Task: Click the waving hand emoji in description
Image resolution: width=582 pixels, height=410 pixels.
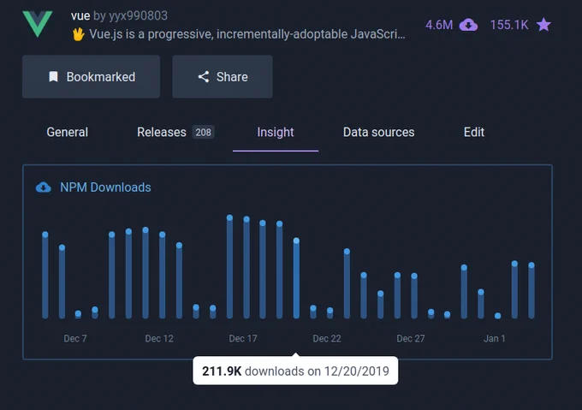Action: coord(79,34)
